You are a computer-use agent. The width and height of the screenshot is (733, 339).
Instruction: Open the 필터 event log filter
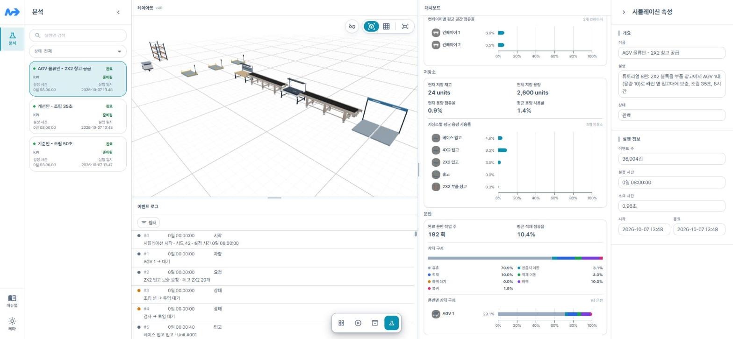point(149,223)
